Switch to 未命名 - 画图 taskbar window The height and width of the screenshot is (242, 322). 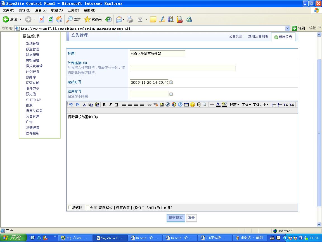tap(250, 238)
